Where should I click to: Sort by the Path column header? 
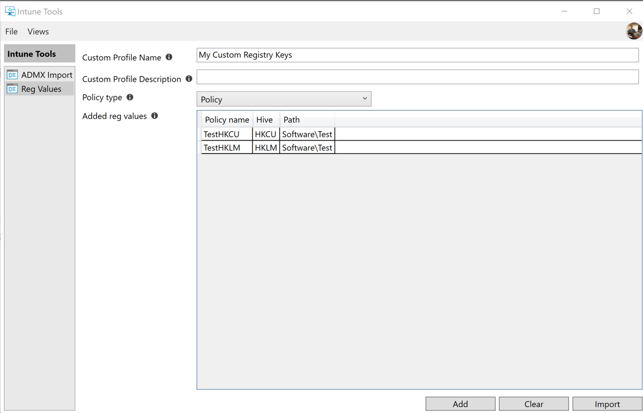tap(307, 120)
